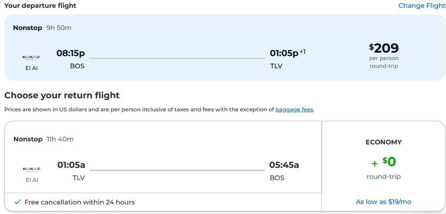Click the 05:45a return arrival time
Viewport: 446px width, 214px height.
(284, 165)
